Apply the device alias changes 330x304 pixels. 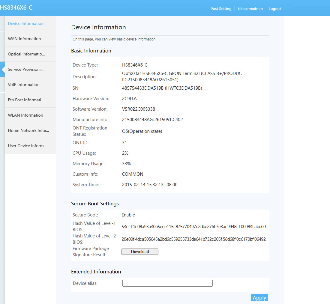pos(259,298)
